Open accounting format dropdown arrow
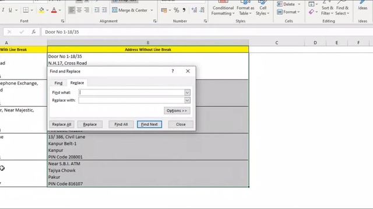Screen dimensions: 373x209 click(170, 10)
